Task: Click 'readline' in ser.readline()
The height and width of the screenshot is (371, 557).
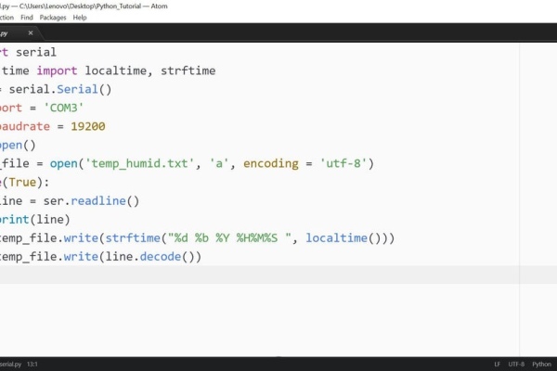Action: [x=98, y=201]
